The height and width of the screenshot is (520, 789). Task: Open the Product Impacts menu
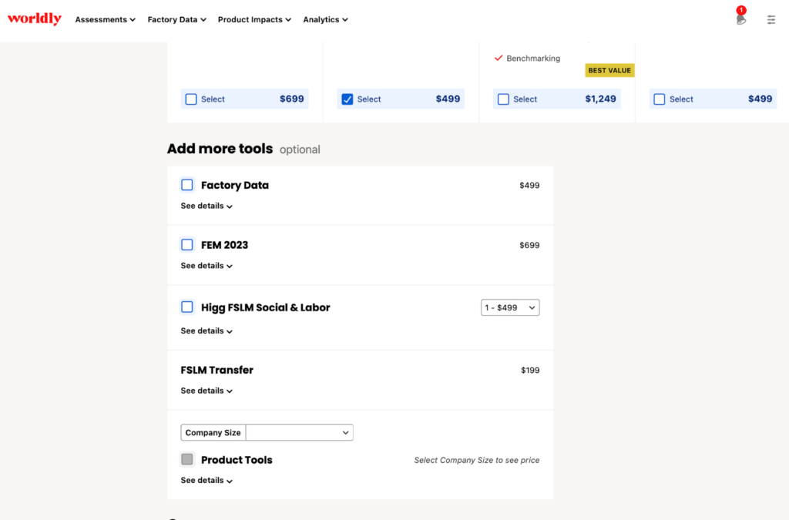pos(254,19)
